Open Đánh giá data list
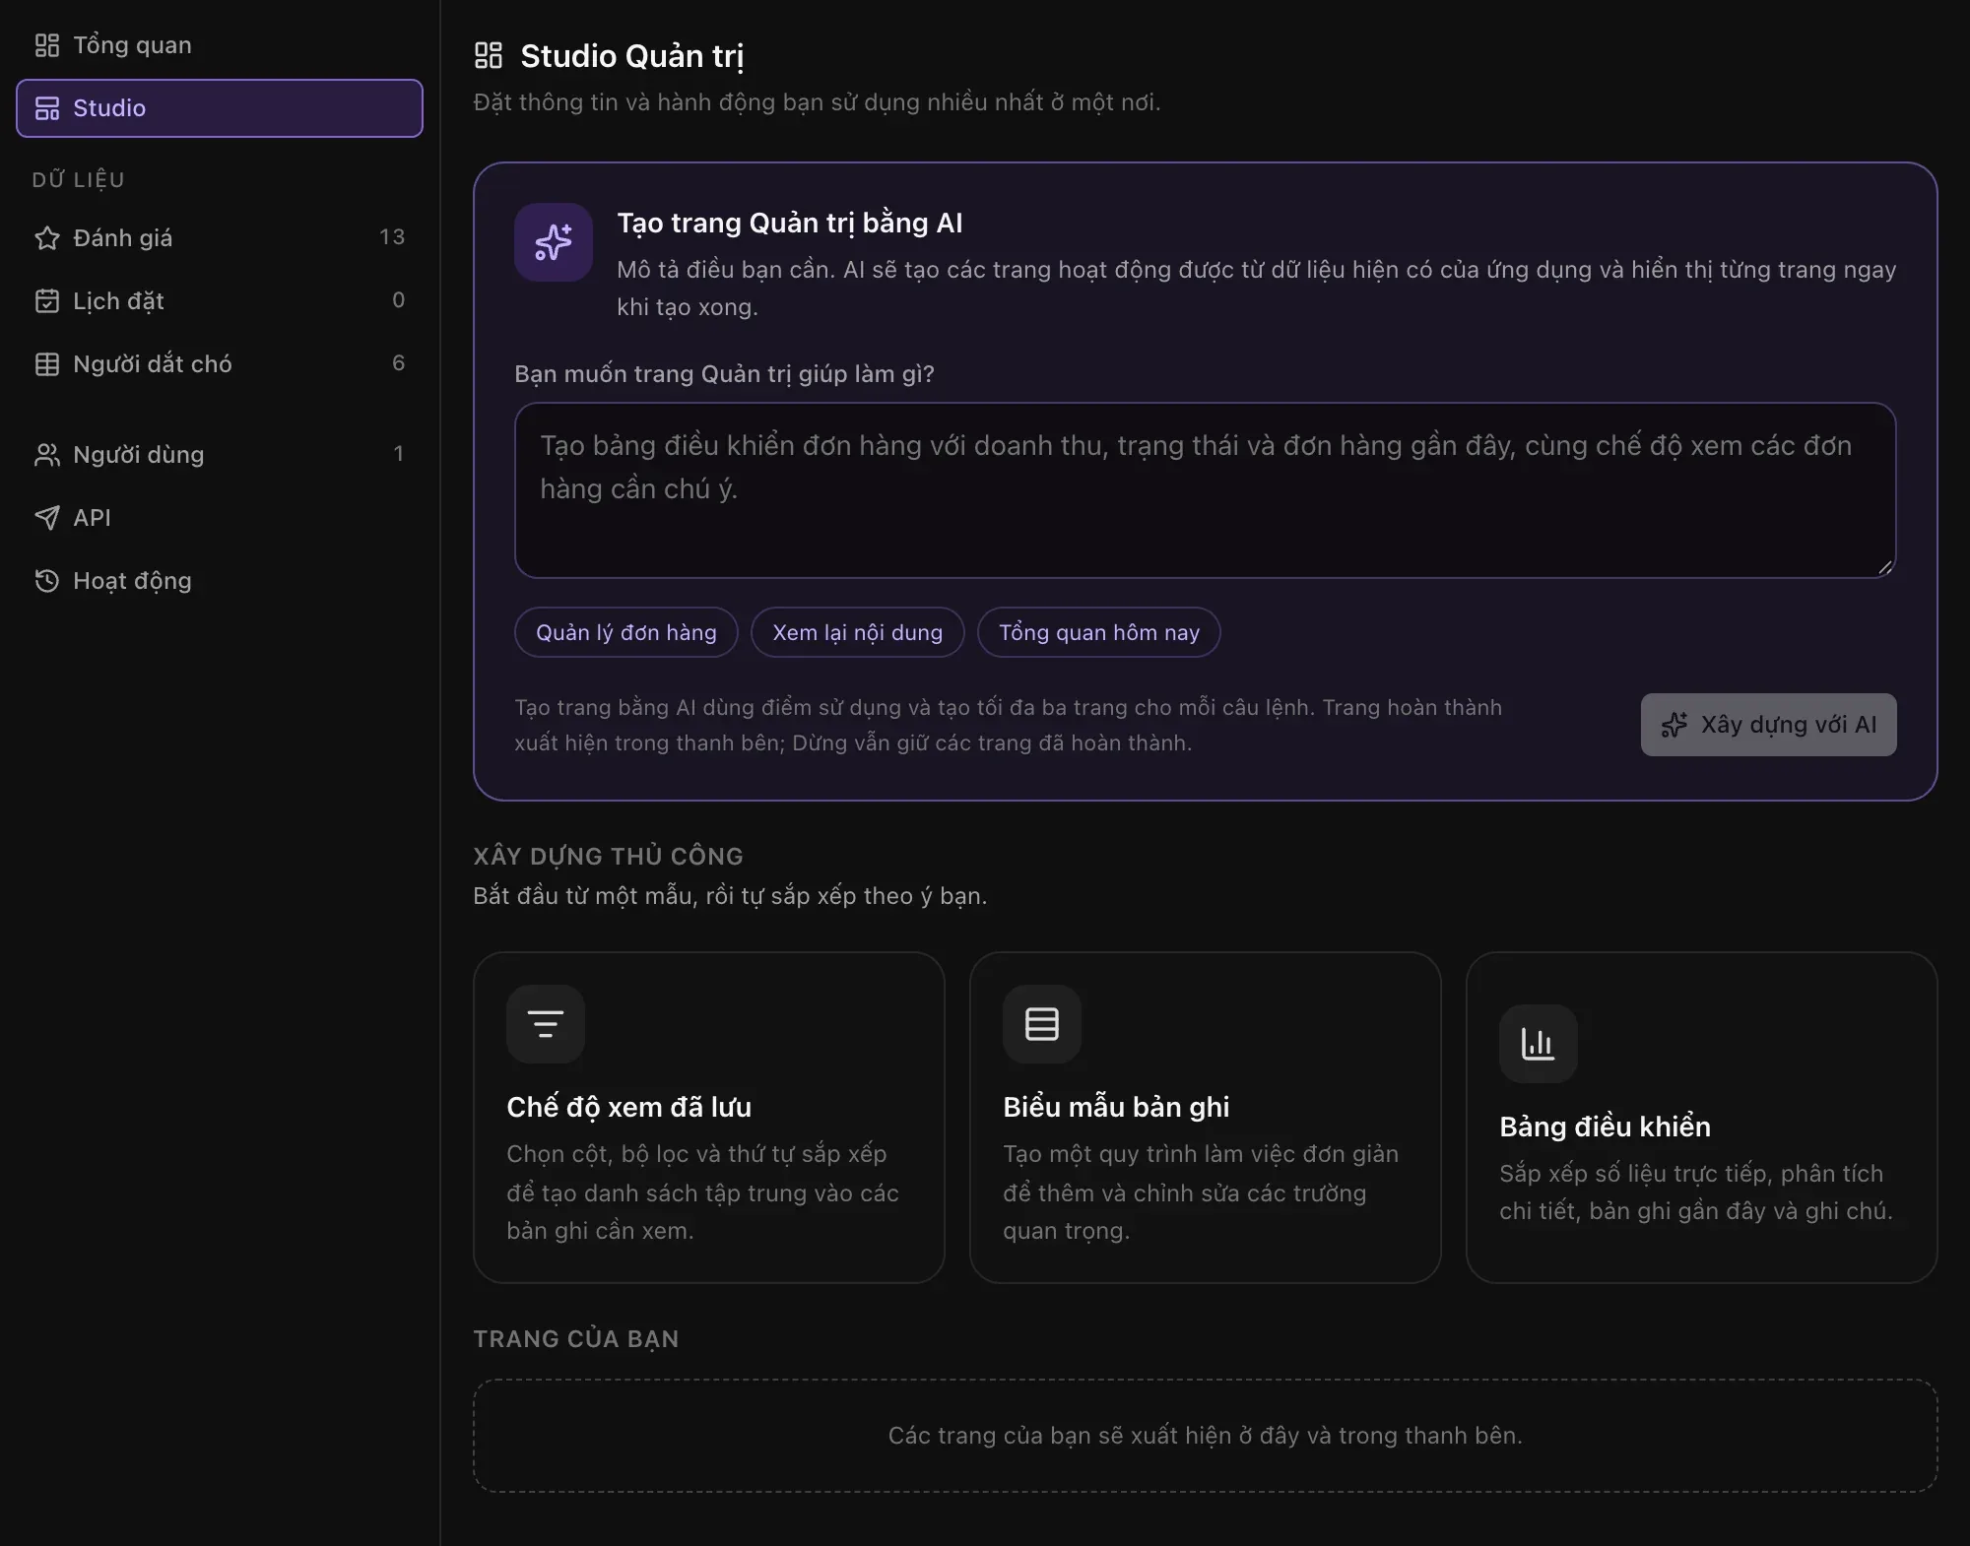This screenshot has width=1970, height=1546. pos(219,237)
